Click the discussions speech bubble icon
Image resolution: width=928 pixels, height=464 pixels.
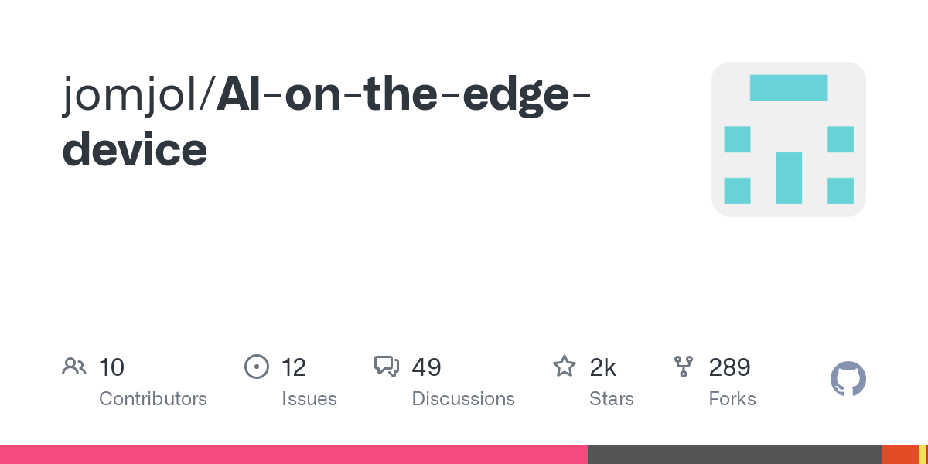386,367
